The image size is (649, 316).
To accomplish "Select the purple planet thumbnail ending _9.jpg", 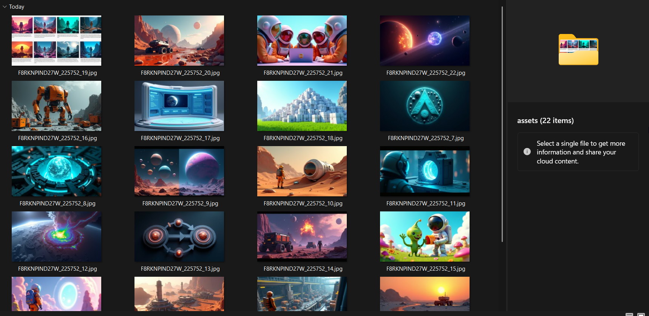I will [x=179, y=171].
